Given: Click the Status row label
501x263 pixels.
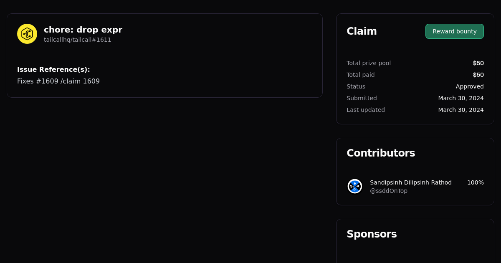Looking at the screenshot, I should [x=356, y=86].
